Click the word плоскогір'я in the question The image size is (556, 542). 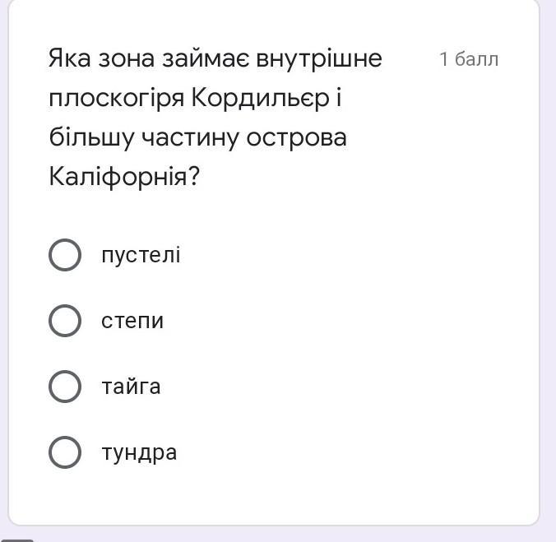[117, 98]
